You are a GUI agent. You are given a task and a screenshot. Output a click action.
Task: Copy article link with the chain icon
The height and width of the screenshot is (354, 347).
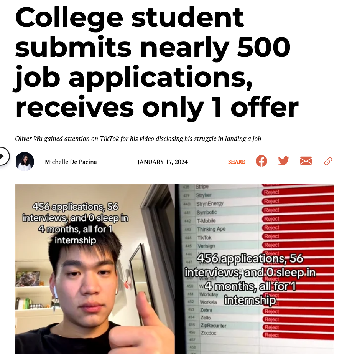328,161
